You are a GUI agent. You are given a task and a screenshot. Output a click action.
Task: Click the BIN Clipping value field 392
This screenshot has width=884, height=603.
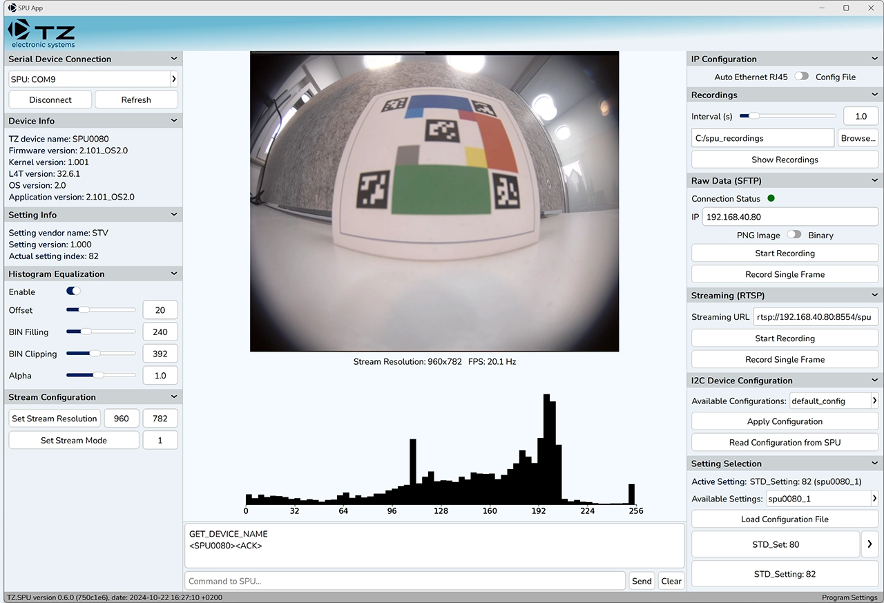coord(160,354)
